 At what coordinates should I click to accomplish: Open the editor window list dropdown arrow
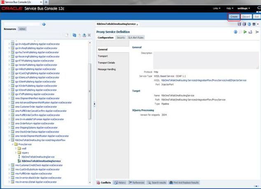point(258,24)
